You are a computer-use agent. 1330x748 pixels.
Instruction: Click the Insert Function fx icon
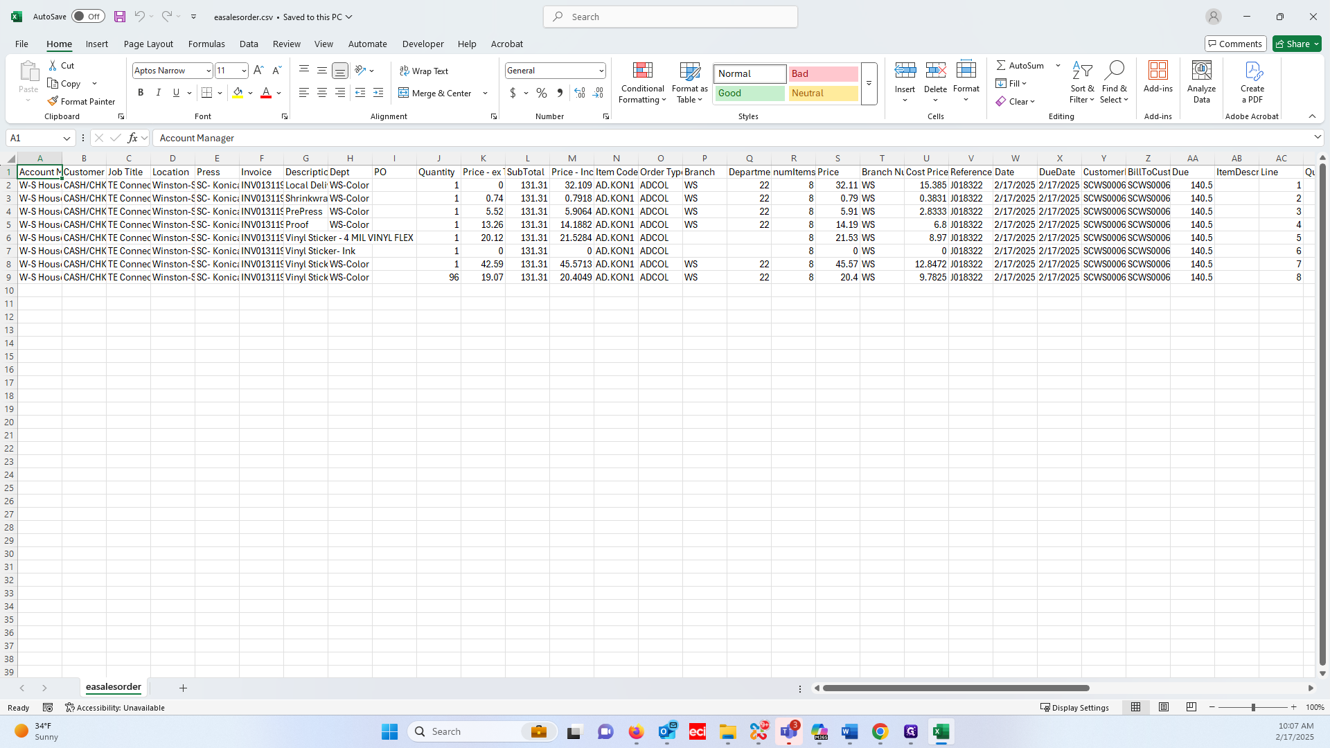point(132,138)
